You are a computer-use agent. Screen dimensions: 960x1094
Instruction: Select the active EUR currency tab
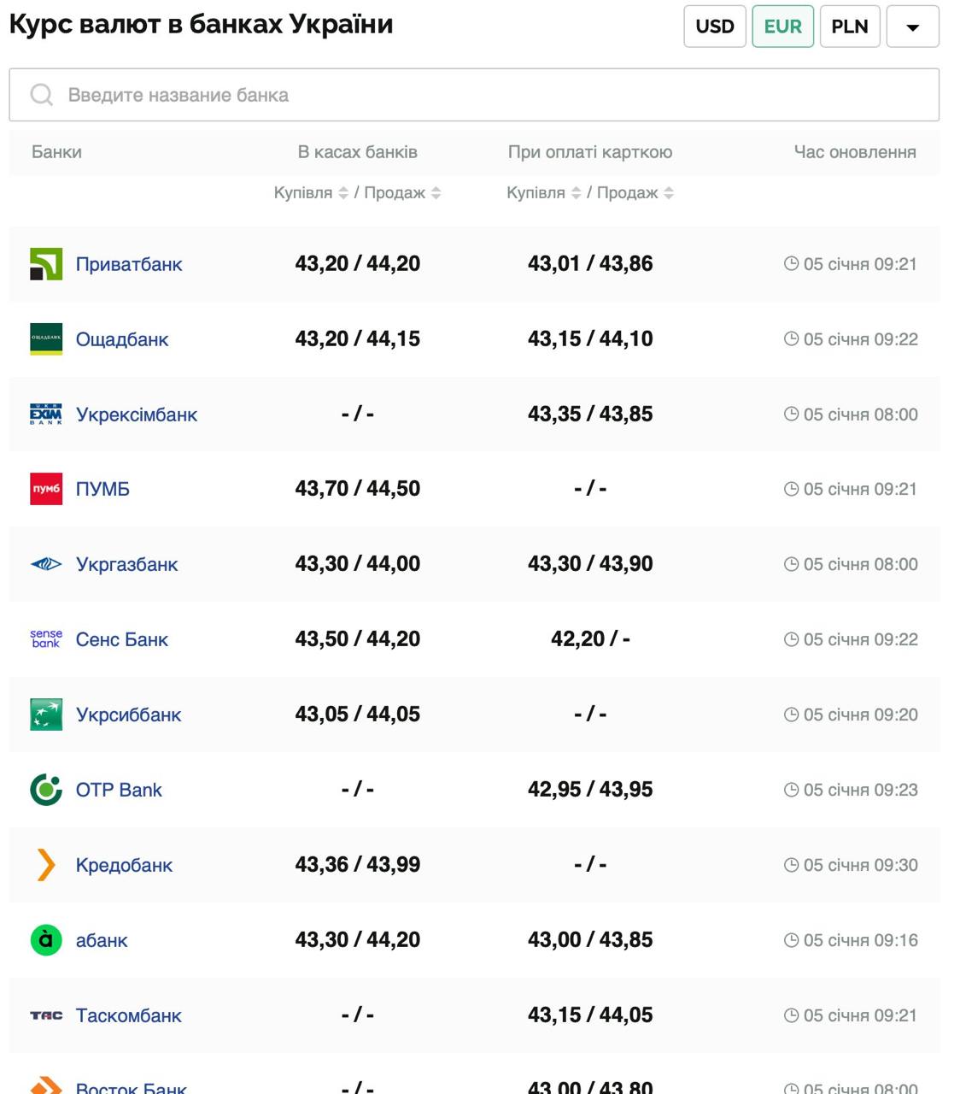click(x=782, y=26)
